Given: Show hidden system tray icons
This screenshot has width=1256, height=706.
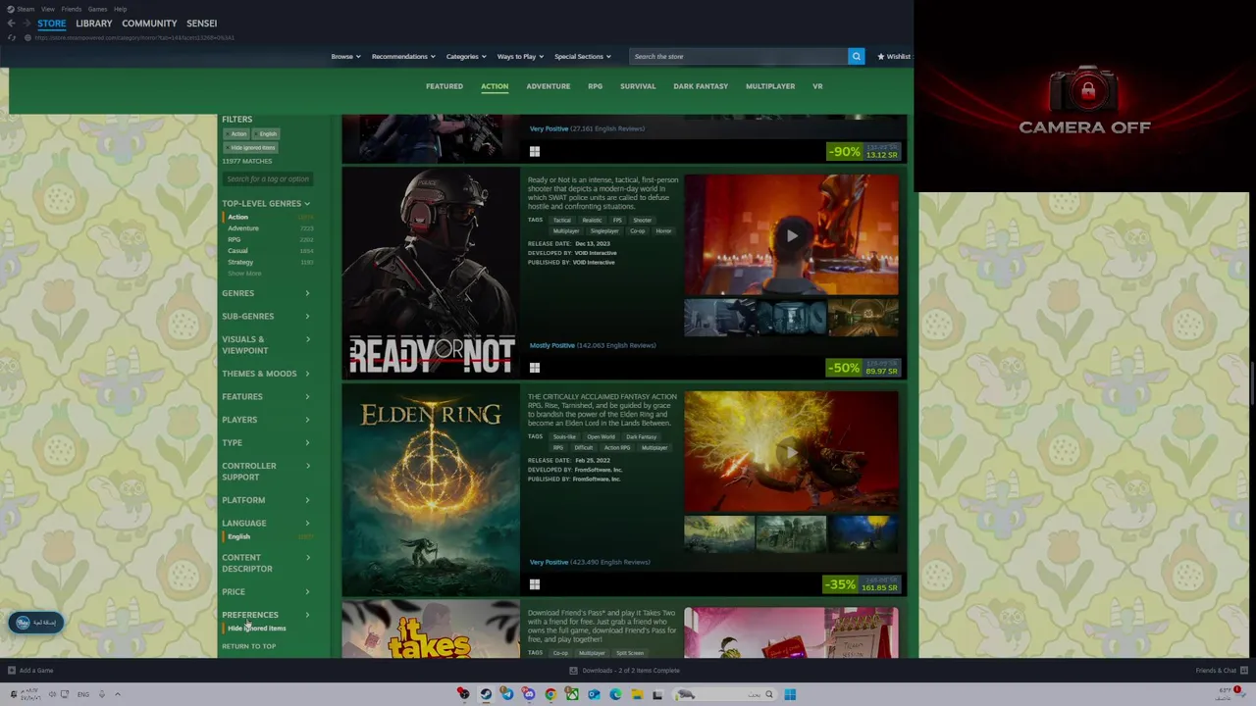Looking at the screenshot, I should (117, 694).
